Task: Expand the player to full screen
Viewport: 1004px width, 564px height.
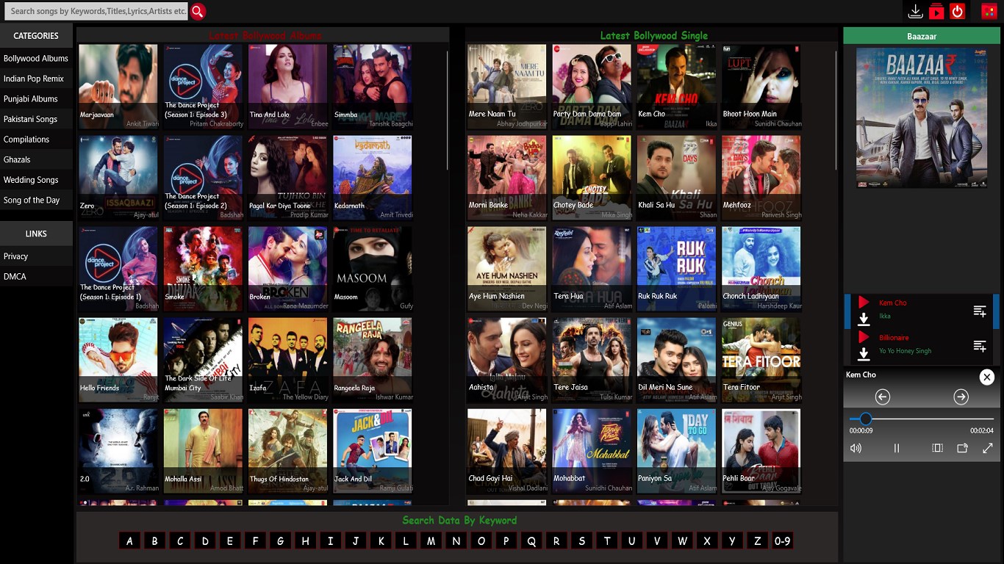Action: tap(987, 448)
